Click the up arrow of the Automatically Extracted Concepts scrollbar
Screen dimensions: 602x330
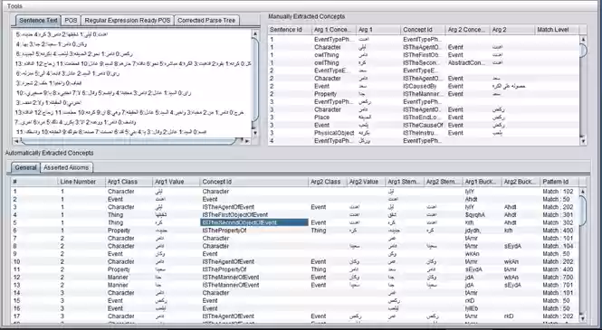point(583,191)
